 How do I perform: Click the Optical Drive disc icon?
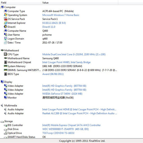5,133
